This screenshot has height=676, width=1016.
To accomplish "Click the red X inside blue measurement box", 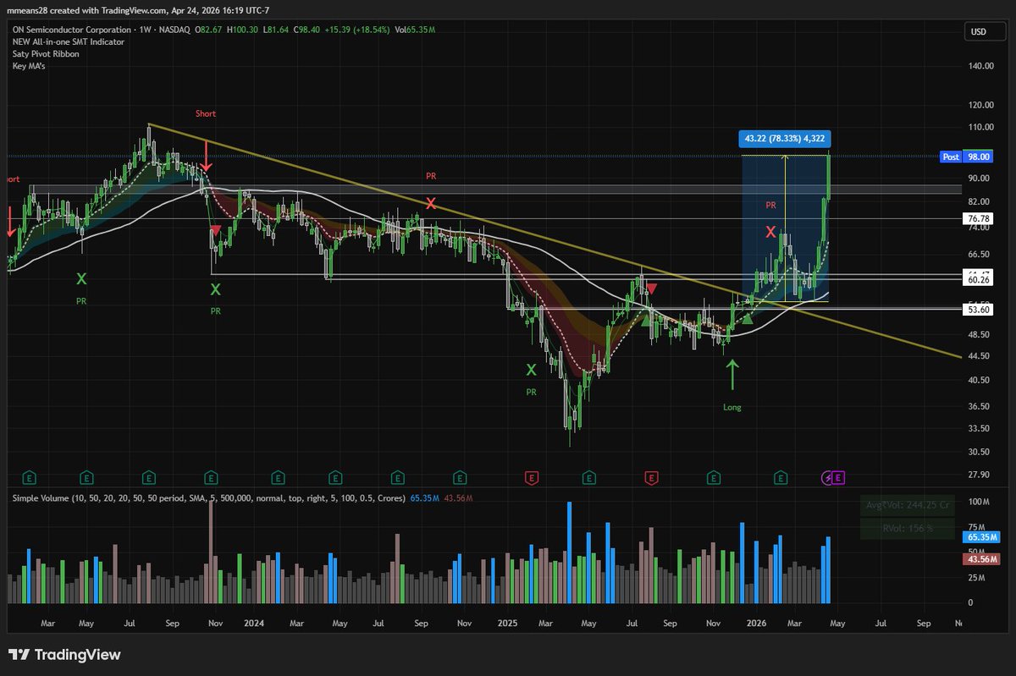I will tap(771, 231).
